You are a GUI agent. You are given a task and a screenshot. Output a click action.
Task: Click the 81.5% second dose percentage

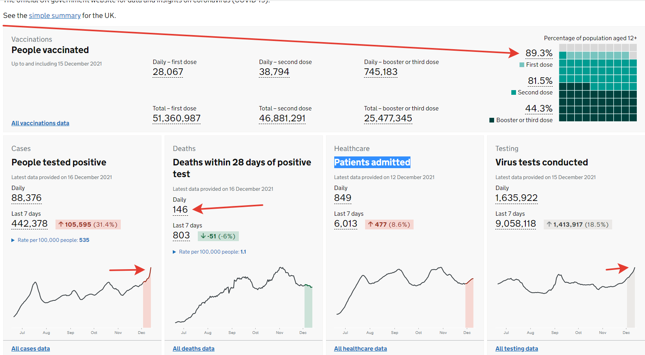tap(540, 81)
